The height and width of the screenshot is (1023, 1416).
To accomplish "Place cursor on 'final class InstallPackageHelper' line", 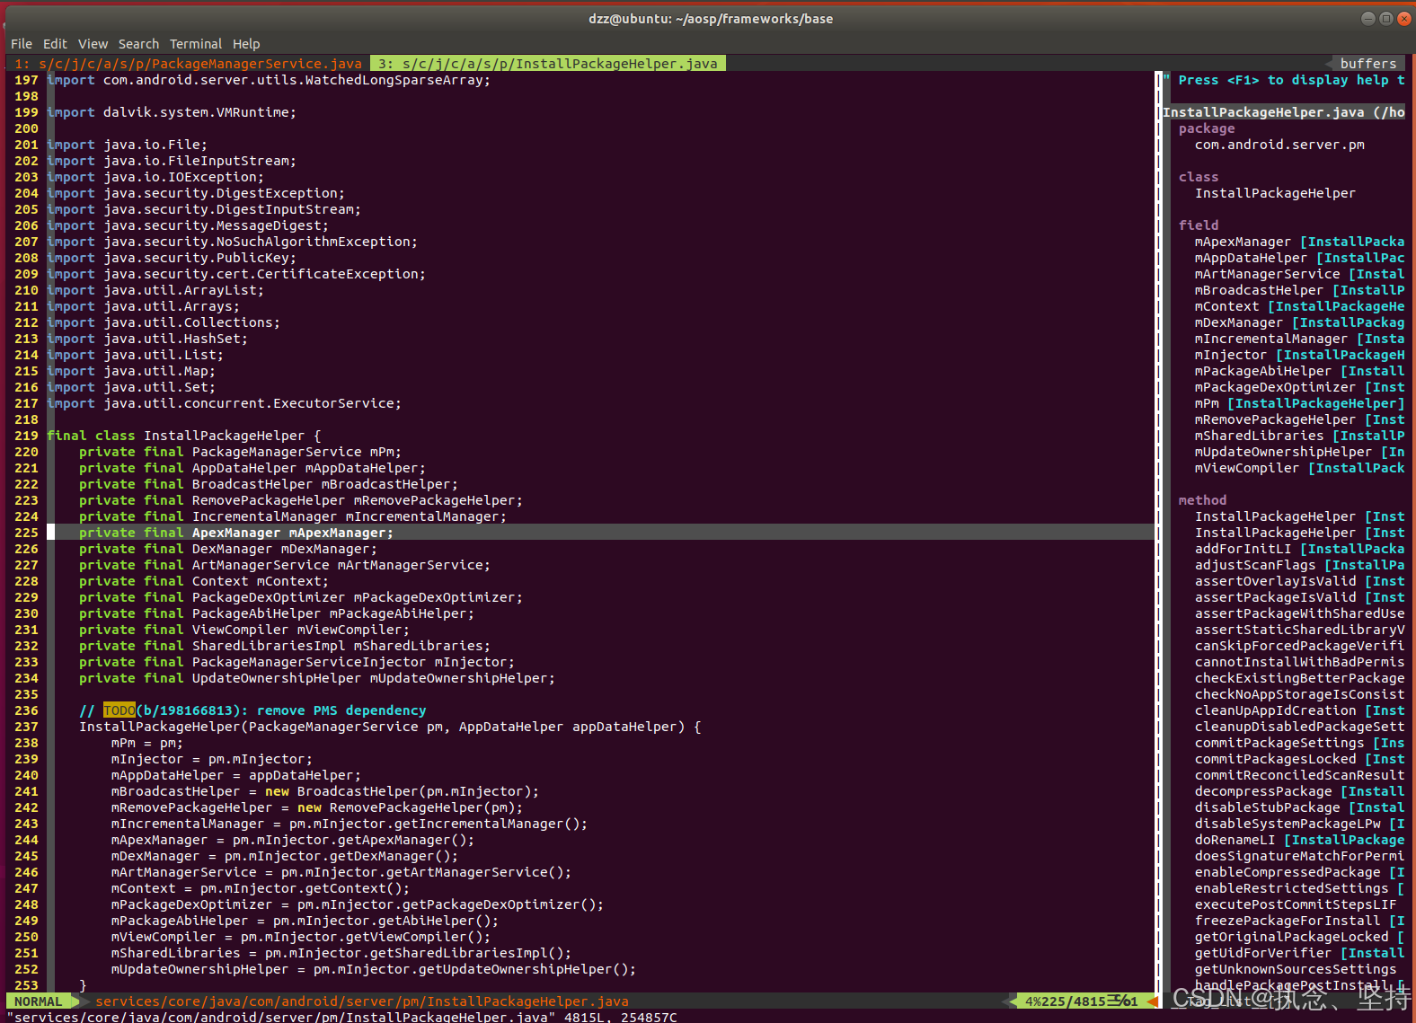I will coord(183,436).
